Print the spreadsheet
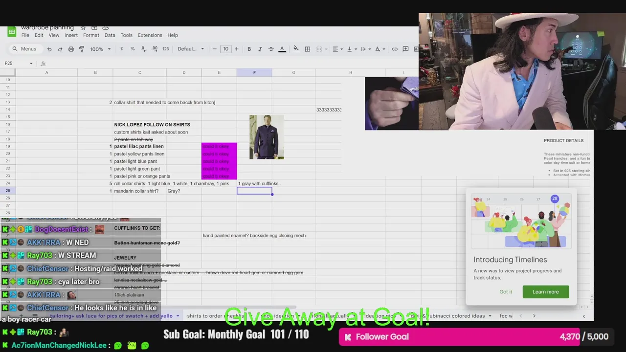 (x=71, y=49)
